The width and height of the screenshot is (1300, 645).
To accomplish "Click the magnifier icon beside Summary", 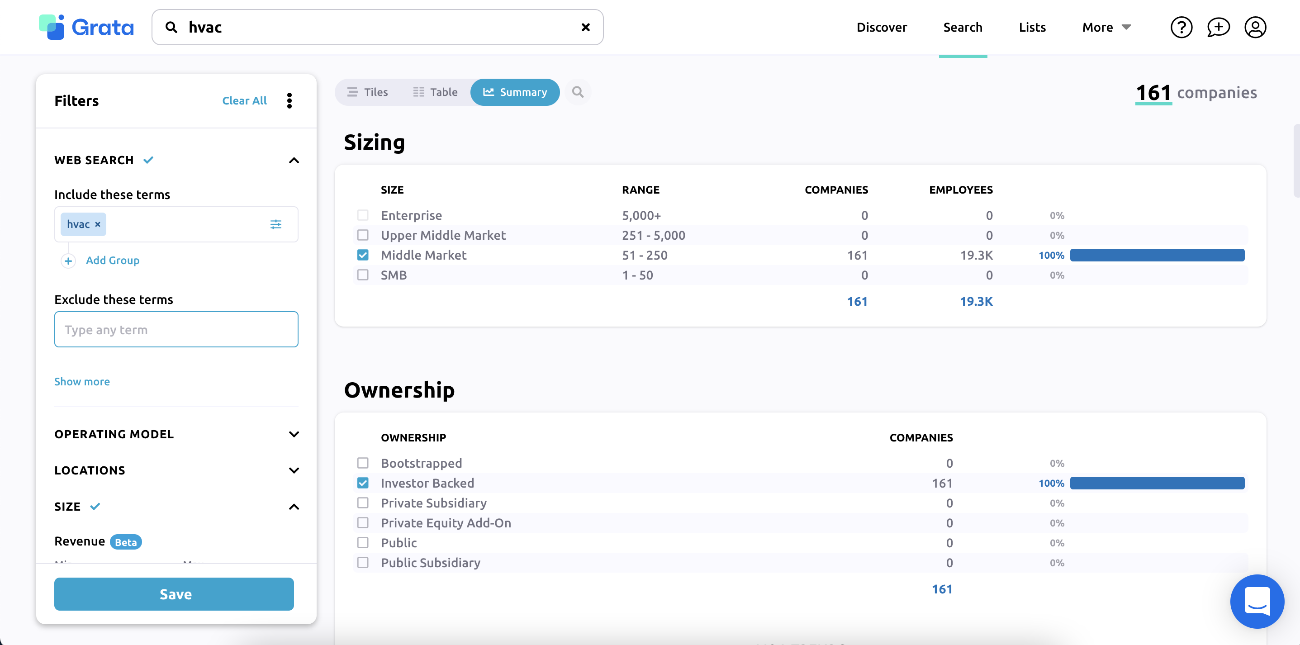I will pyautogui.click(x=577, y=92).
